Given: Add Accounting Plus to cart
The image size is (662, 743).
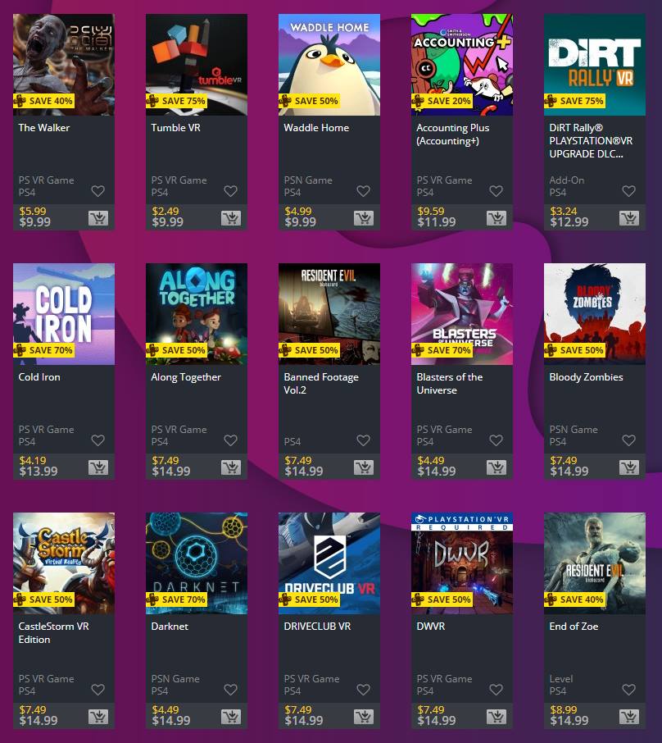Looking at the screenshot, I should click(496, 218).
